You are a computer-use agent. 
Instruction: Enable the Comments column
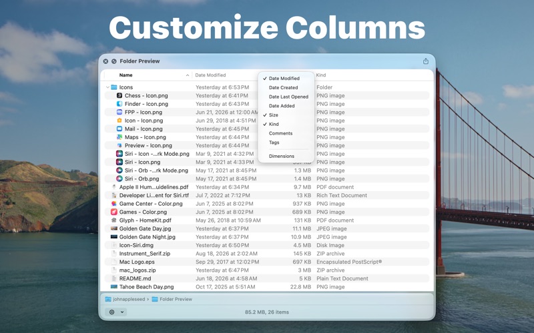click(x=286, y=133)
